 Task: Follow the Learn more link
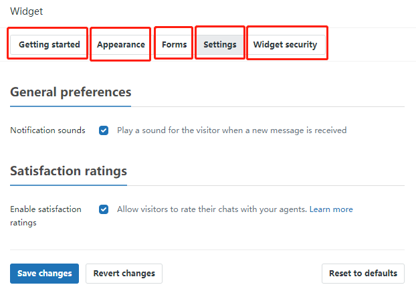[331, 209]
